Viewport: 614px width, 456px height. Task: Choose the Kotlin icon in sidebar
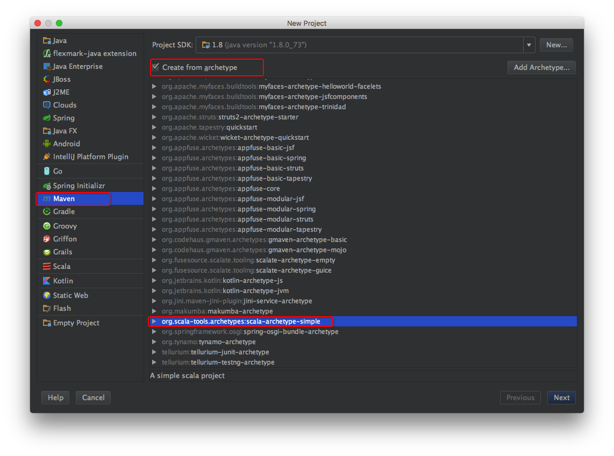(47, 281)
